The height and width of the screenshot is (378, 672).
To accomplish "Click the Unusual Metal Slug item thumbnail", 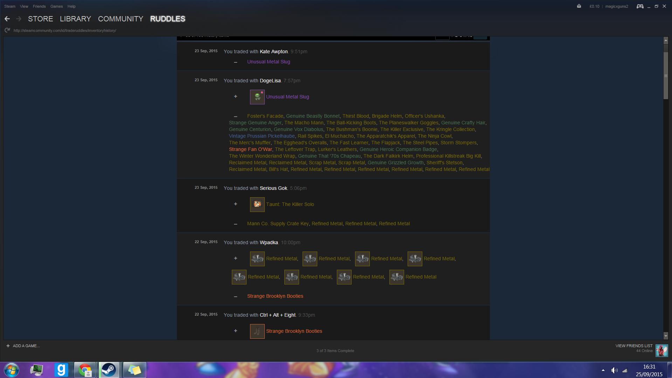I will (257, 97).
